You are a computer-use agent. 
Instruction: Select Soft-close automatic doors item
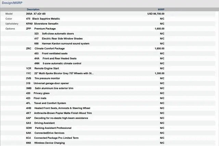[57, 34]
